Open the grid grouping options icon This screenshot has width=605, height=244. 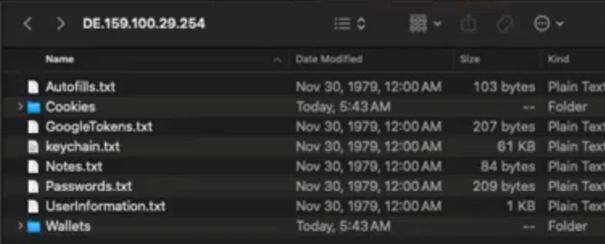coord(425,24)
